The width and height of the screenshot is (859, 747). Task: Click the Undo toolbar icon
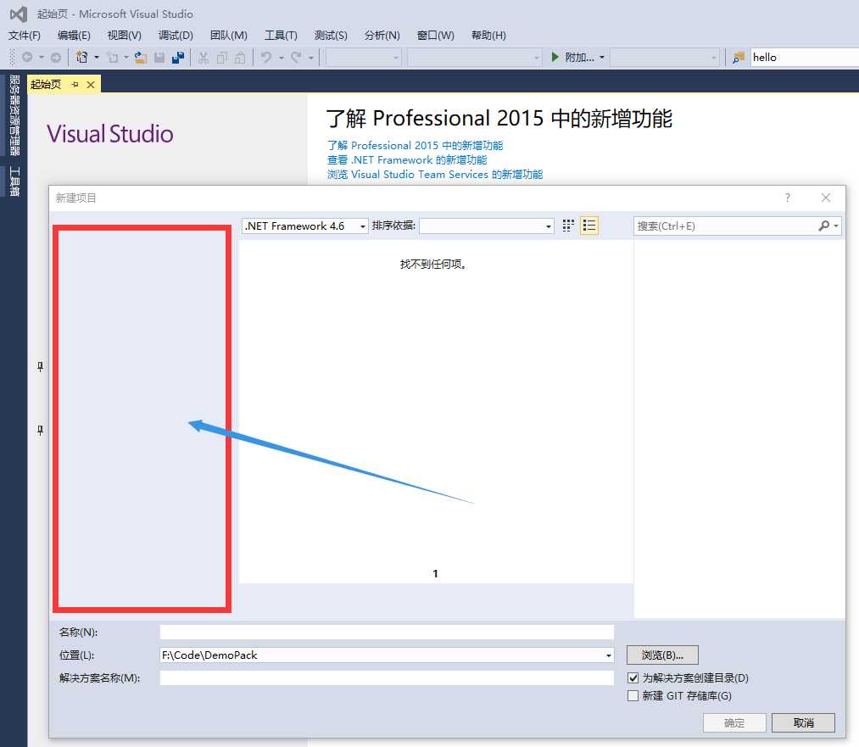coord(266,57)
